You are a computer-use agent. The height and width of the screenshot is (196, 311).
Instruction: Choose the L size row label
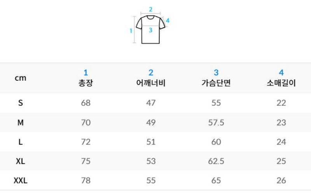(x=21, y=142)
